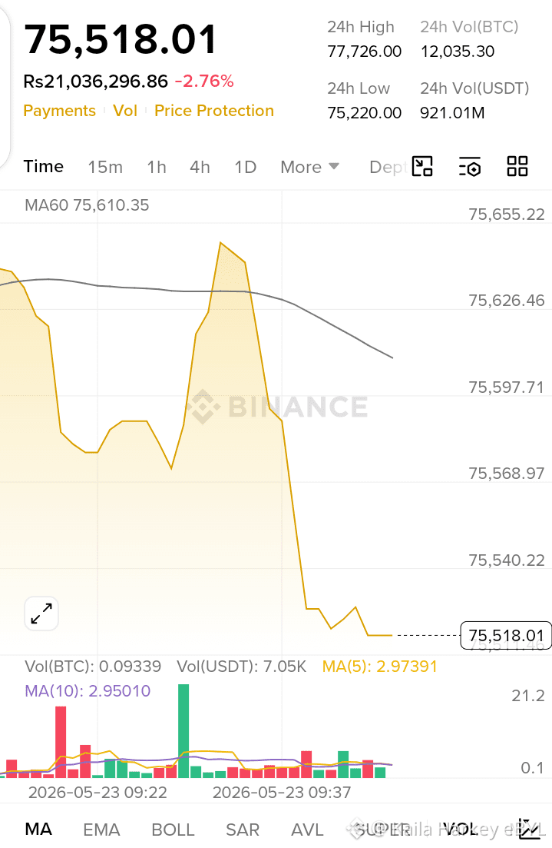Toggle the BOLL indicator
Viewport: 552px width, 848px height.
(x=173, y=830)
